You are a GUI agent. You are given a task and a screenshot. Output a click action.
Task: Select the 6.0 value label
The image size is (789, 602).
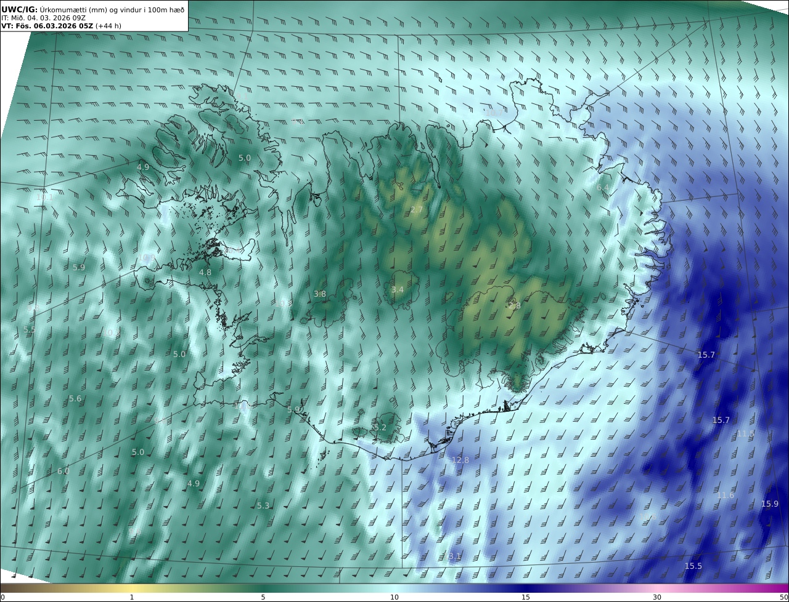tap(63, 471)
